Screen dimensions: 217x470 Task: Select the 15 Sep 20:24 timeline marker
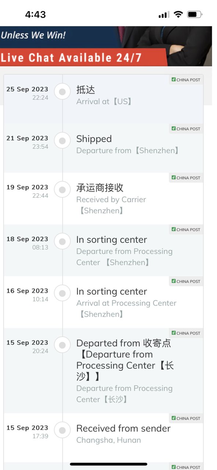[x=62, y=345]
